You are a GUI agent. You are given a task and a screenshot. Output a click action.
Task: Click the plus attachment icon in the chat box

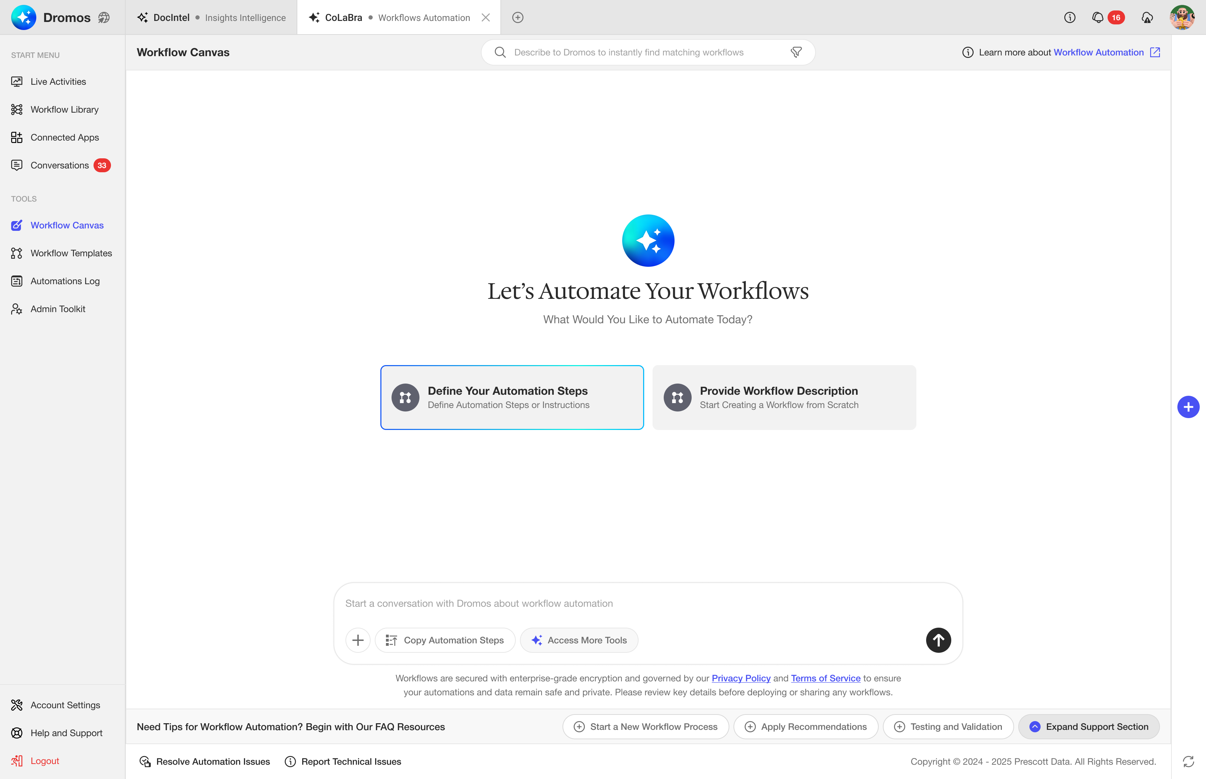click(x=358, y=640)
